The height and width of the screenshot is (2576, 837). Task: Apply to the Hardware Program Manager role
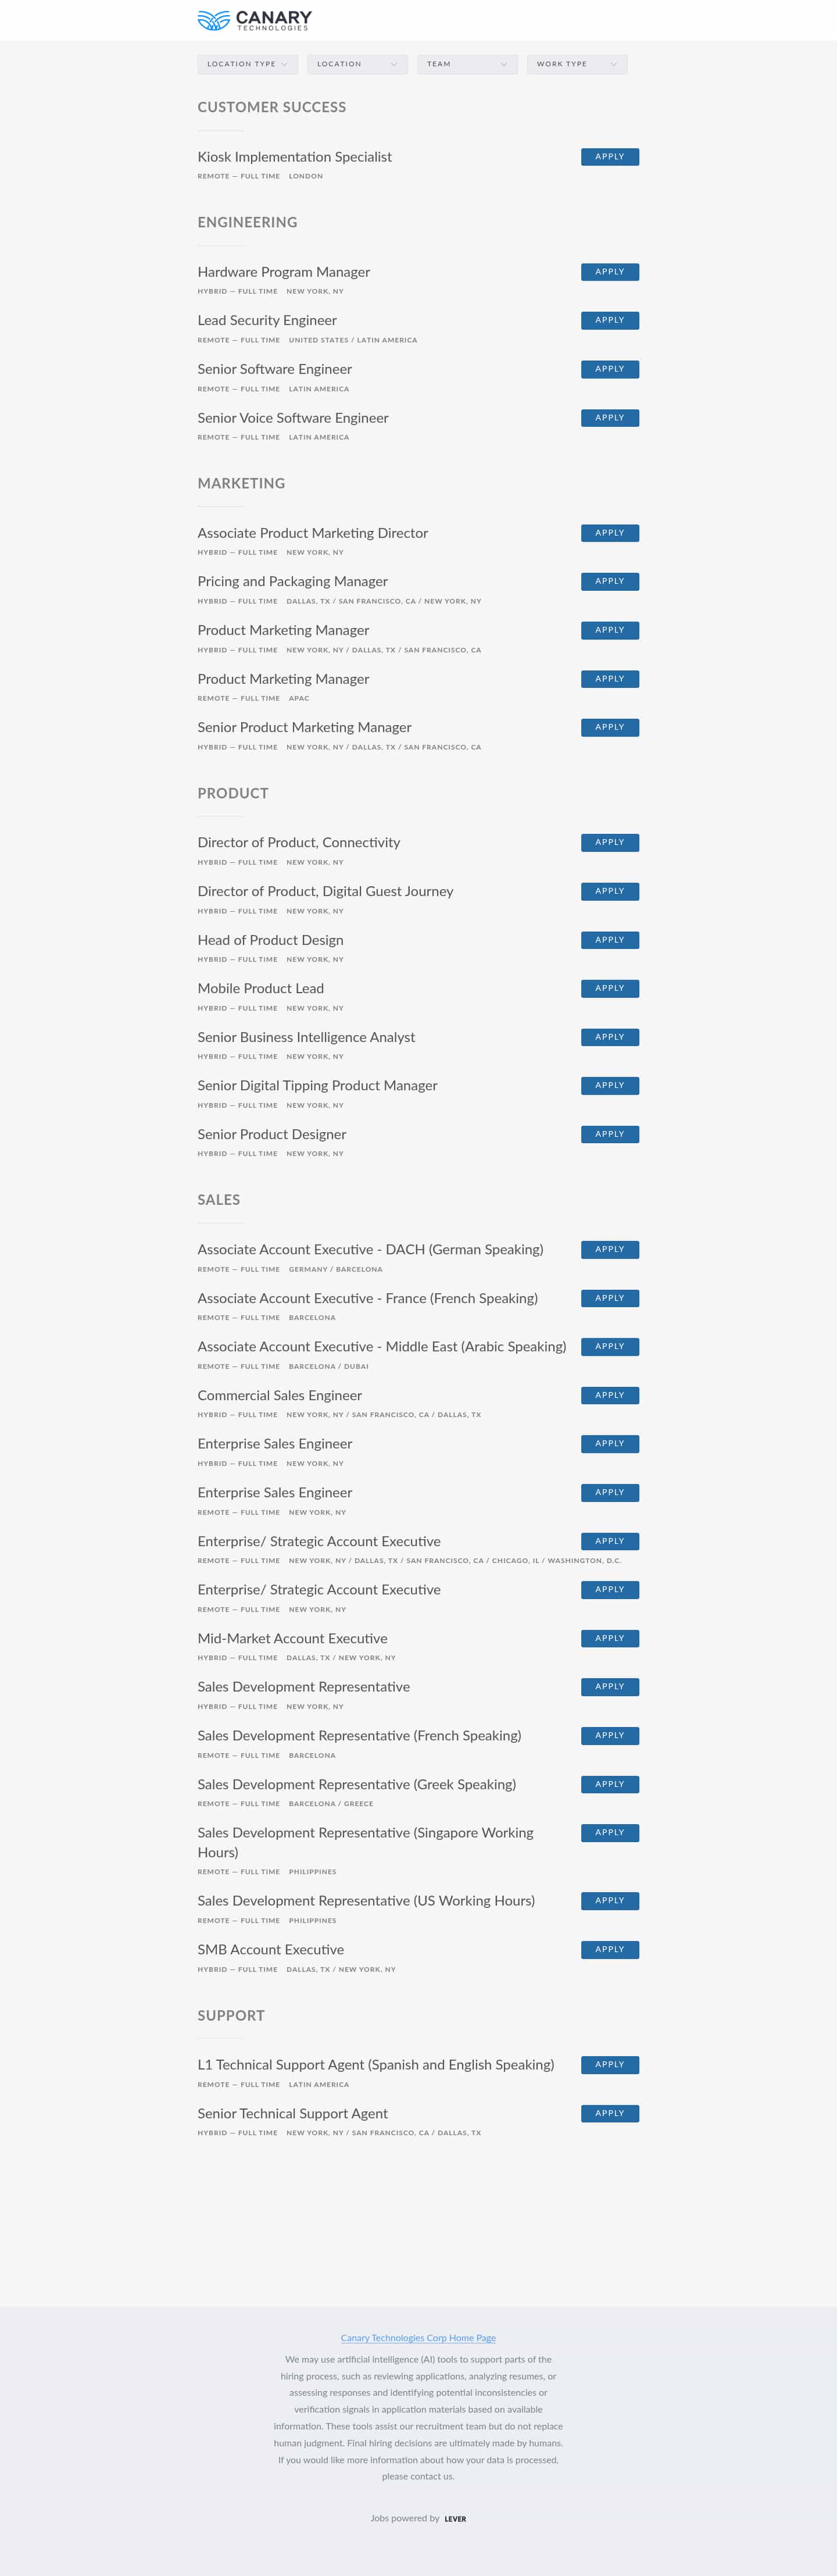click(610, 272)
